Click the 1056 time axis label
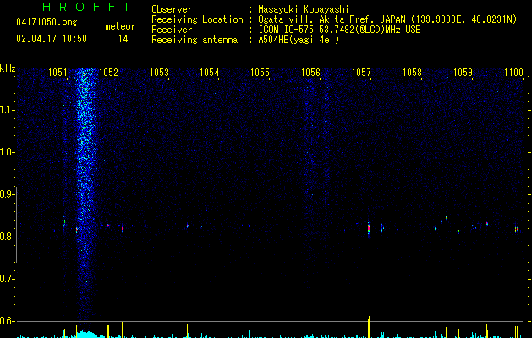The height and width of the screenshot is (338, 532). 310,73
